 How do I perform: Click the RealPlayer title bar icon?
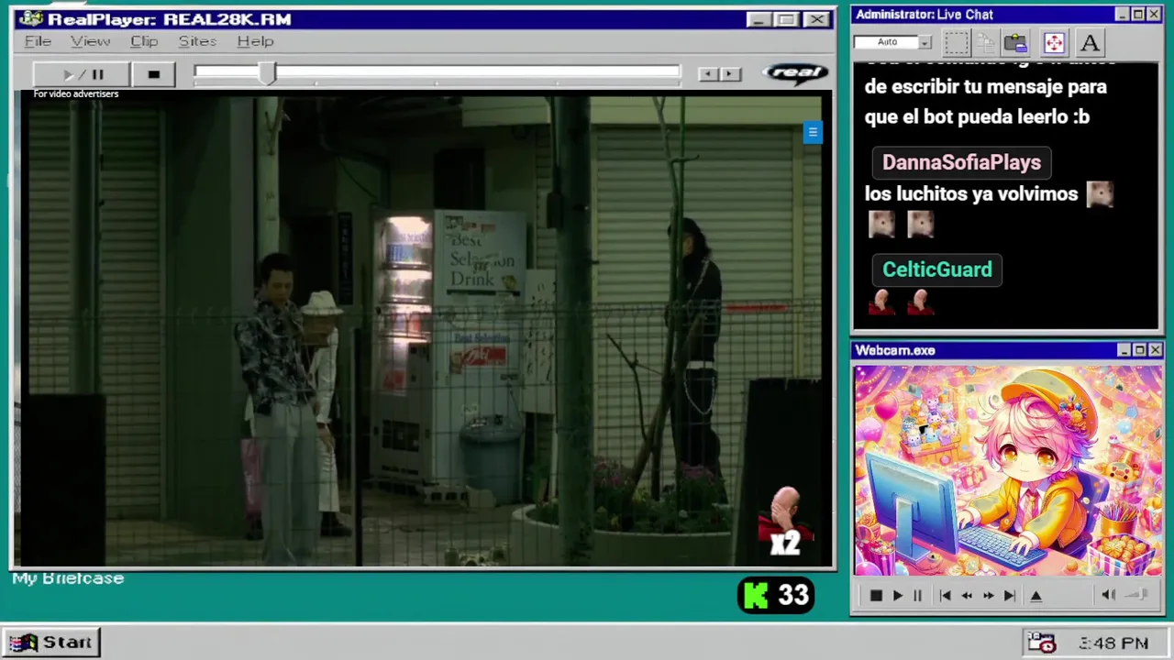pyautogui.click(x=31, y=18)
